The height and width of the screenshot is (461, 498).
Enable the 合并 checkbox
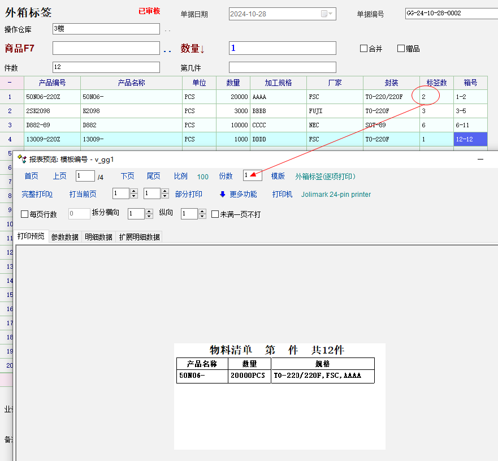pos(363,49)
